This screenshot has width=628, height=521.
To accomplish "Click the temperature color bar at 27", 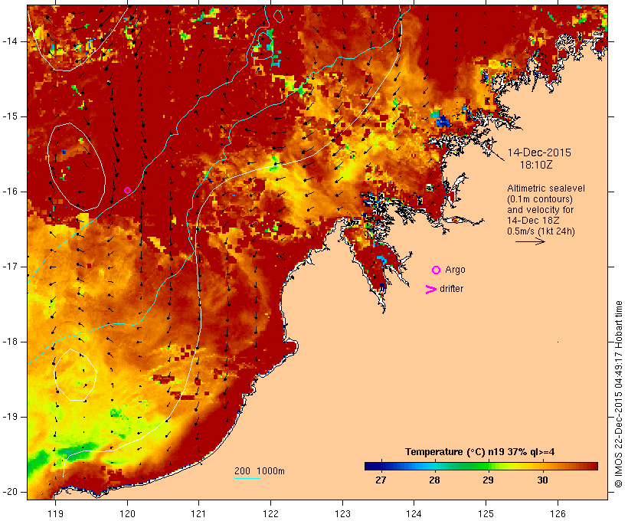I will pyautogui.click(x=381, y=466).
